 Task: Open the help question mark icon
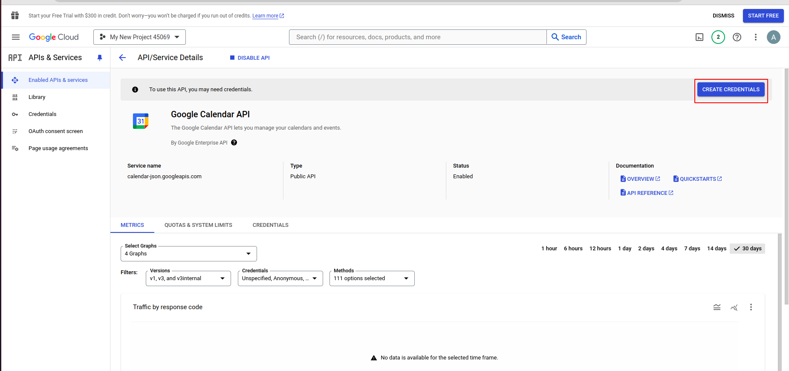coord(737,37)
